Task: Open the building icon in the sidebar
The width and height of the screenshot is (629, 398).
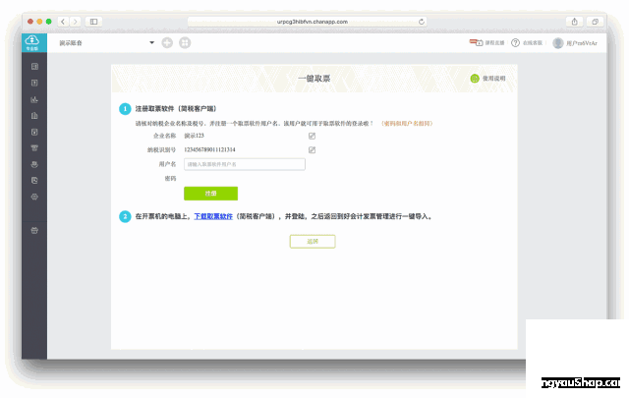Action: click(34, 116)
